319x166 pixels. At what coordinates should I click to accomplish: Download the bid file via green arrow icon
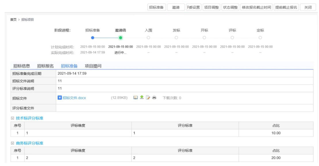tap(142, 98)
